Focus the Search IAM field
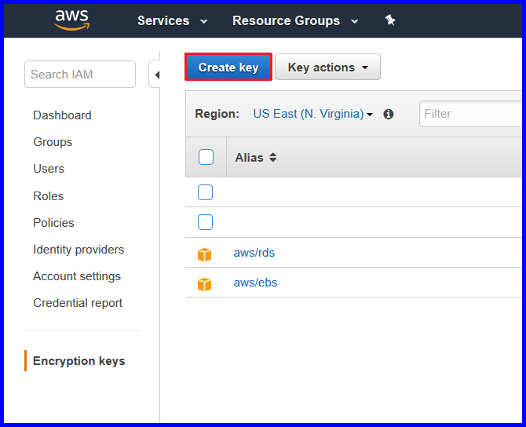The image size is (526, 427). tap(80, 74)
